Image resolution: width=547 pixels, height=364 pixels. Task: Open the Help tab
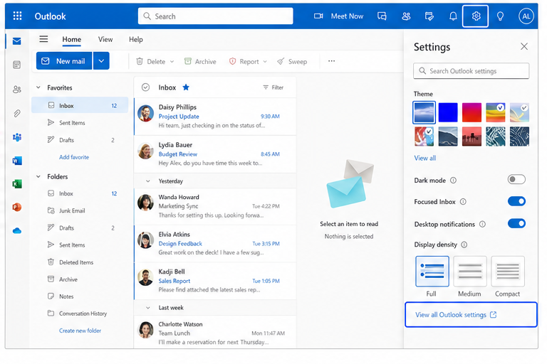pos(136,39)
